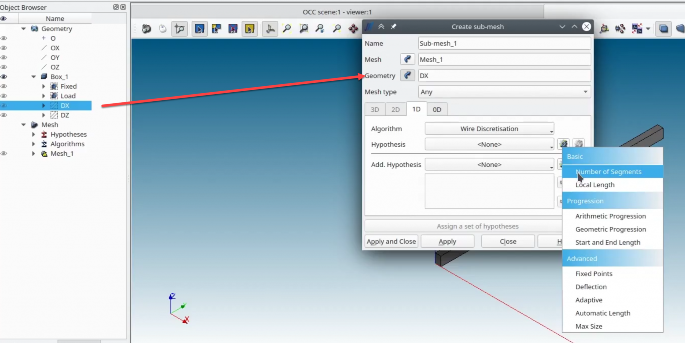Select the zoom magnifier tool
The width and height of the screenshot is (685, 343).
point(319,29)
